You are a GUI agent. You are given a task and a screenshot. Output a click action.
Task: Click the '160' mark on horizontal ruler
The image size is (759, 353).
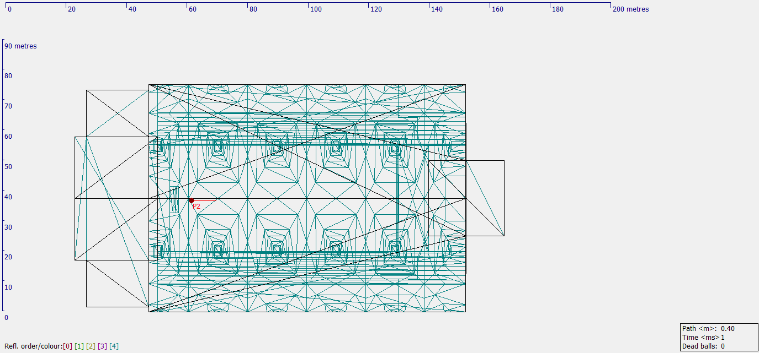pyautogui.click(x=497, y=9)
